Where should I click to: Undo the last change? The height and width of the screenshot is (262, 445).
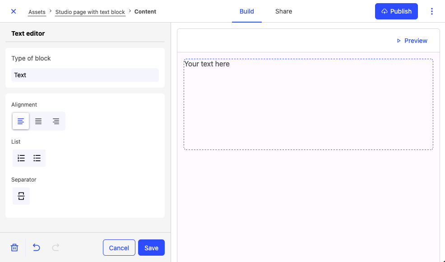click(x=37, y=248)
